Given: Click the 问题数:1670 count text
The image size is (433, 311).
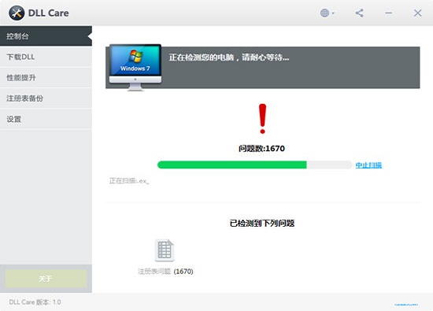Looking at the screenshot, I should [261, 149].
